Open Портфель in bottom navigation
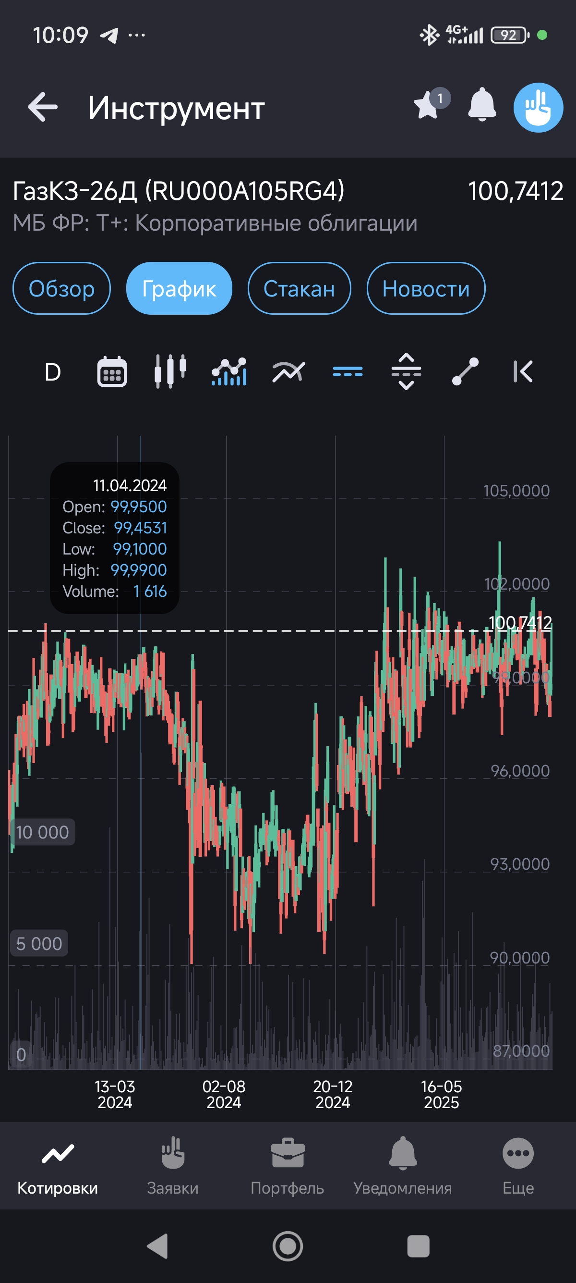Screen dimensions: 576x1283 [x=288, y=1166]
